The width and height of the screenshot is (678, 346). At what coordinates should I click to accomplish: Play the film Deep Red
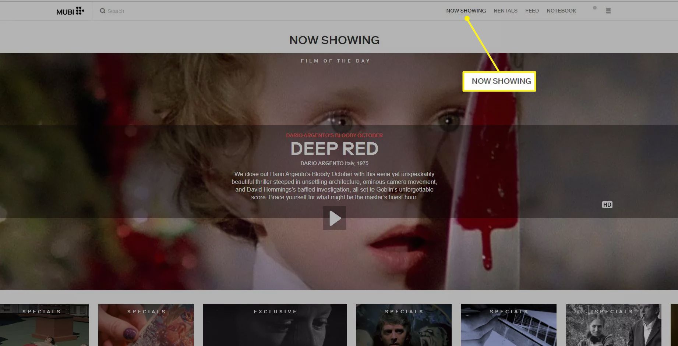[x=335, y=218]
